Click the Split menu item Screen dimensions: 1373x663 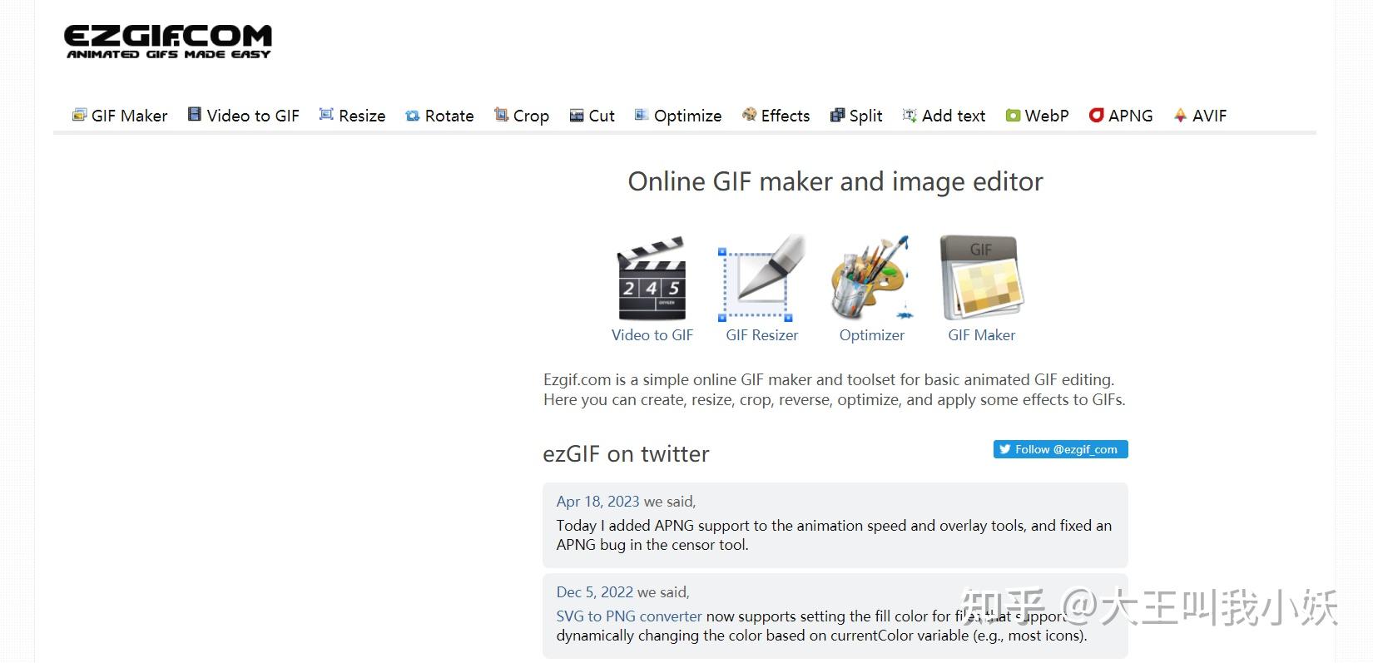click(856, 116)
